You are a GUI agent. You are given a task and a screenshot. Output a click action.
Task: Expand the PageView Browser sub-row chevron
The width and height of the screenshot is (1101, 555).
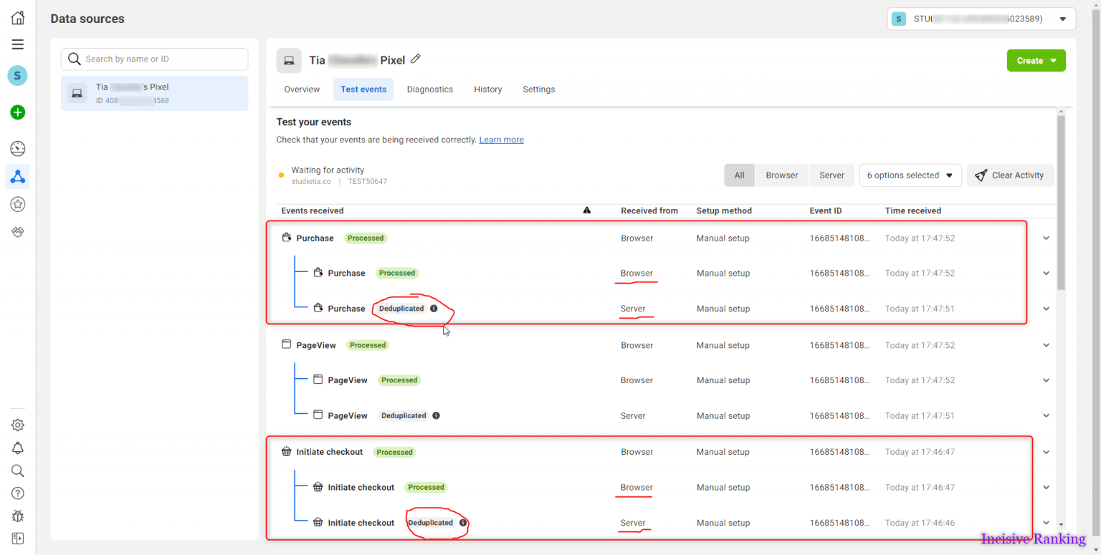pos(1046,380)
